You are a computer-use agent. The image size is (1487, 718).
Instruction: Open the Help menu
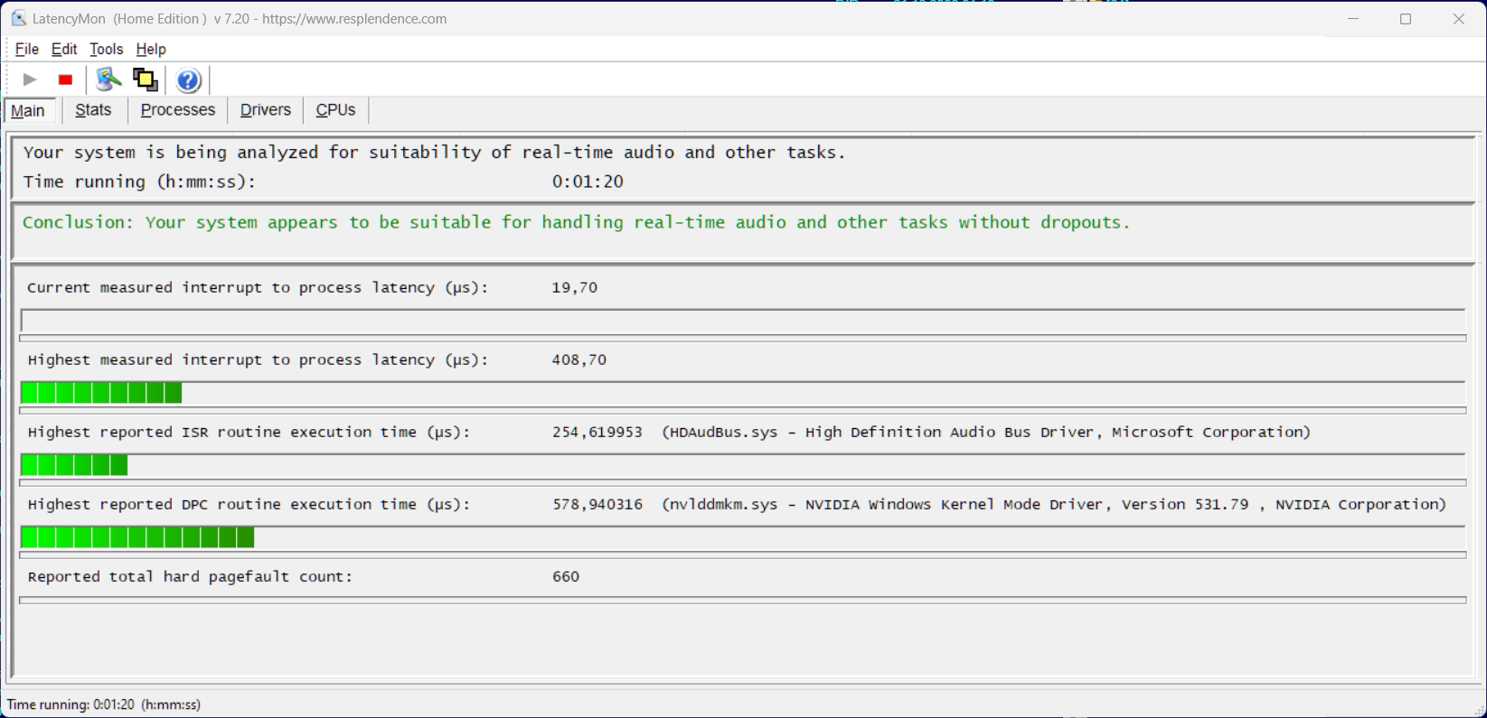click(151, 49)
